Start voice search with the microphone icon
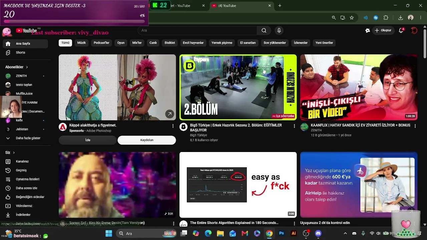 pyautogui.click(x=279, y=30)
